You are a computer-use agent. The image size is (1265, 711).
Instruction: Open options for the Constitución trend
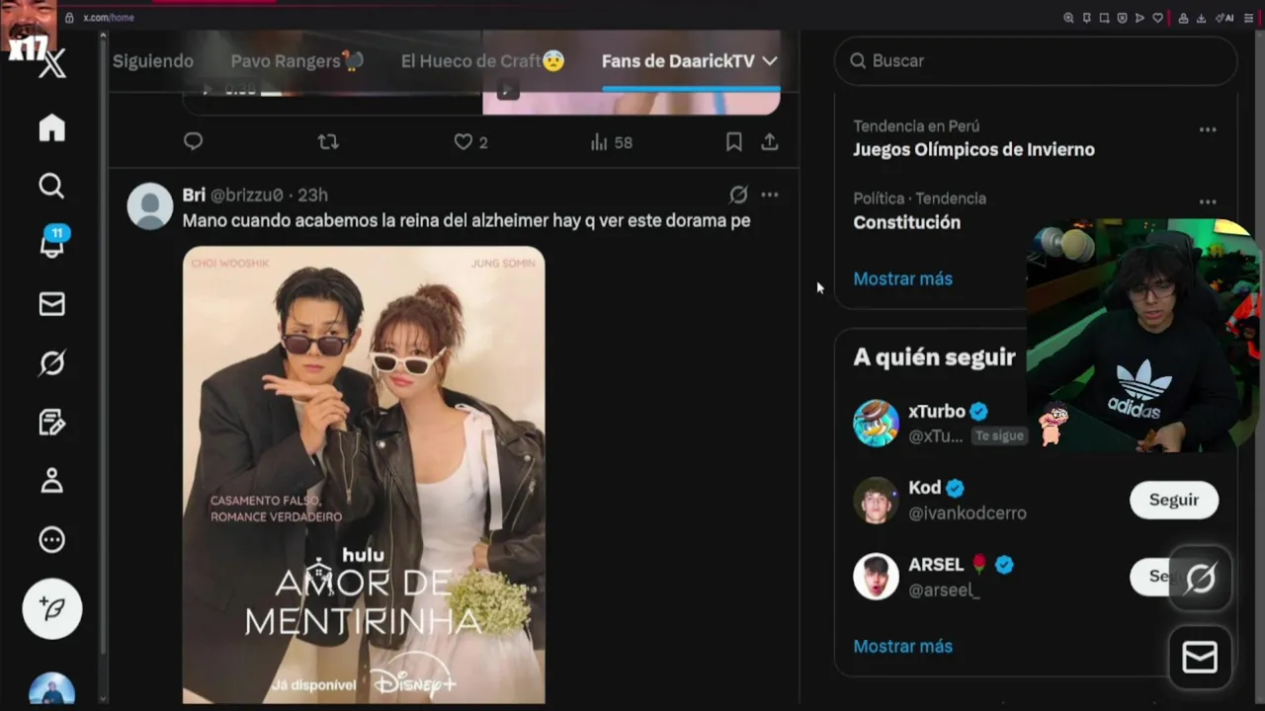[x=1208, y=202]
